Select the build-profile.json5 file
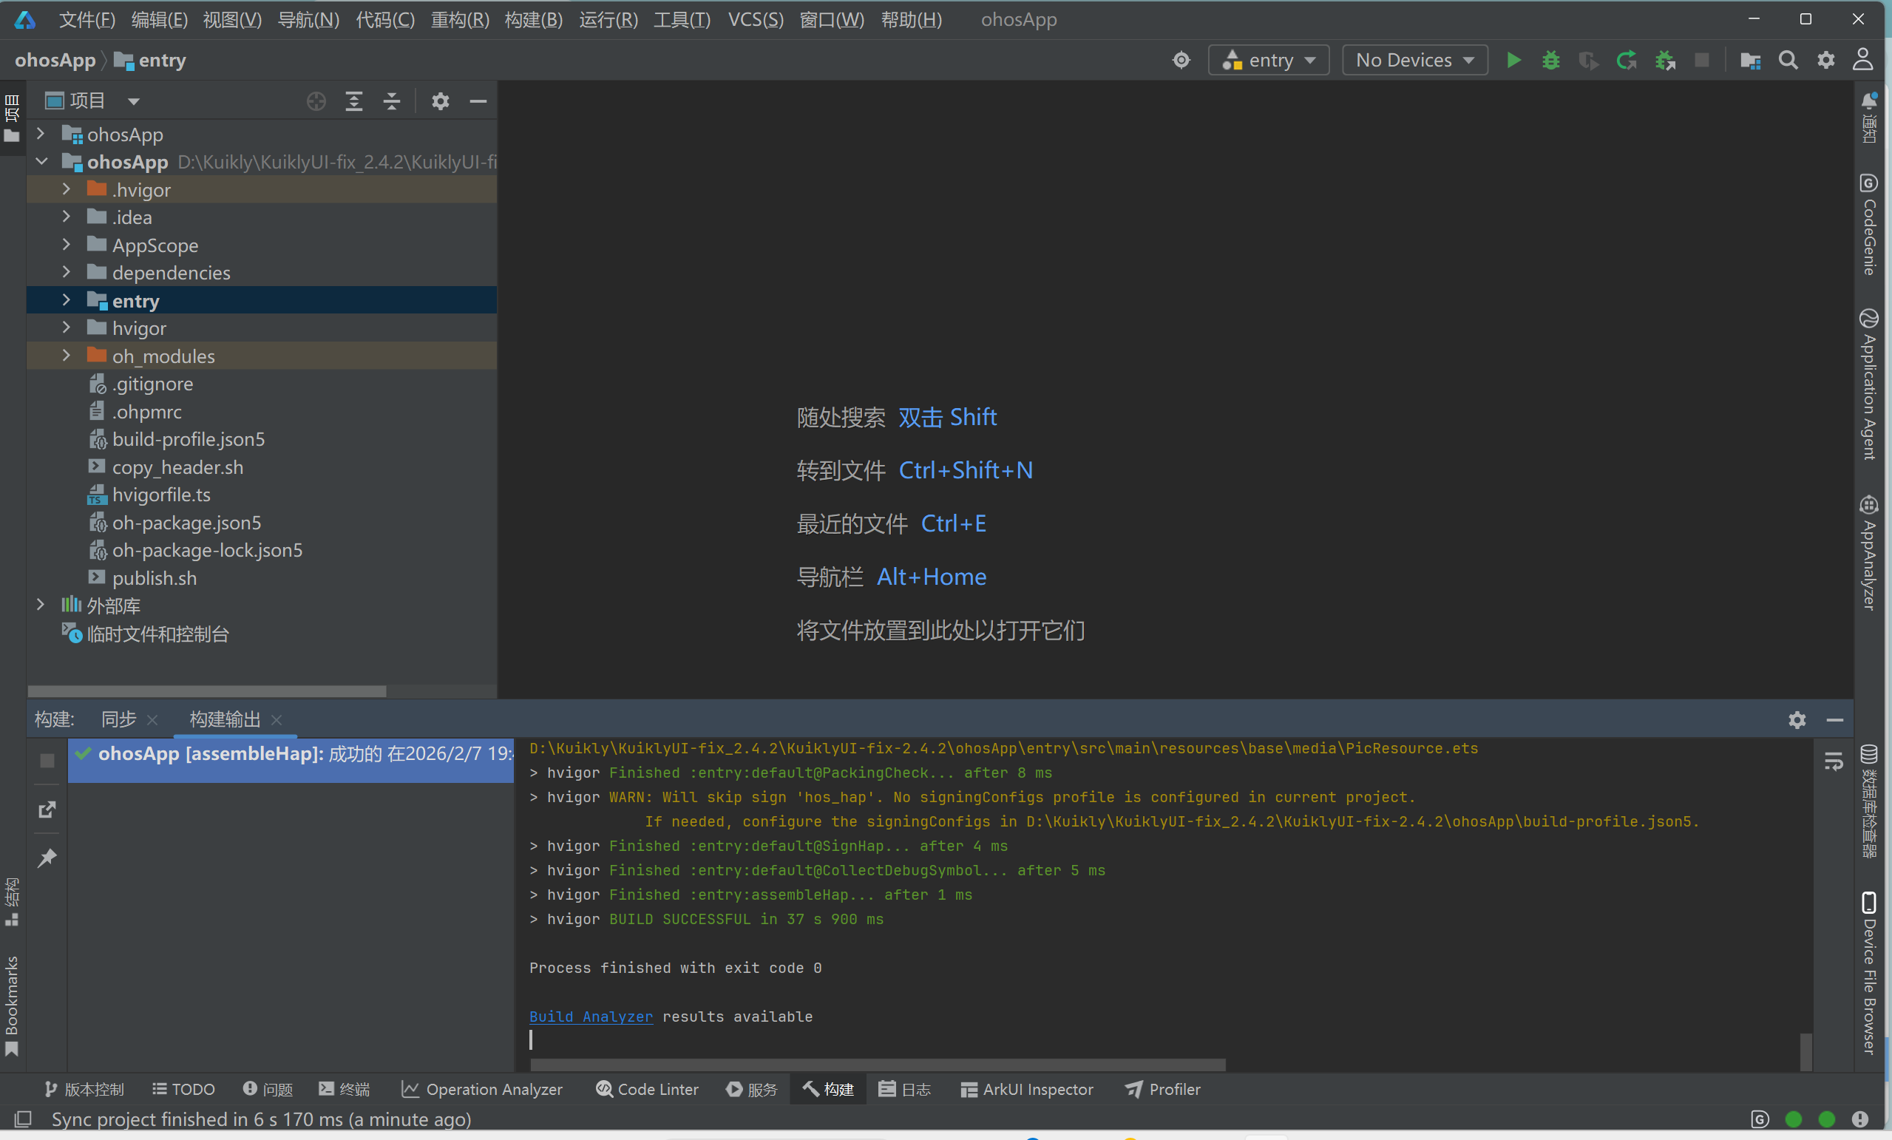This screenshot has height=1140, width=1892. [x=188, y=439]
